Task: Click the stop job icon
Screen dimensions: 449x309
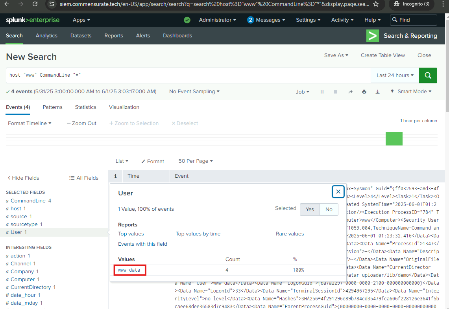Action: coord(335,92)
